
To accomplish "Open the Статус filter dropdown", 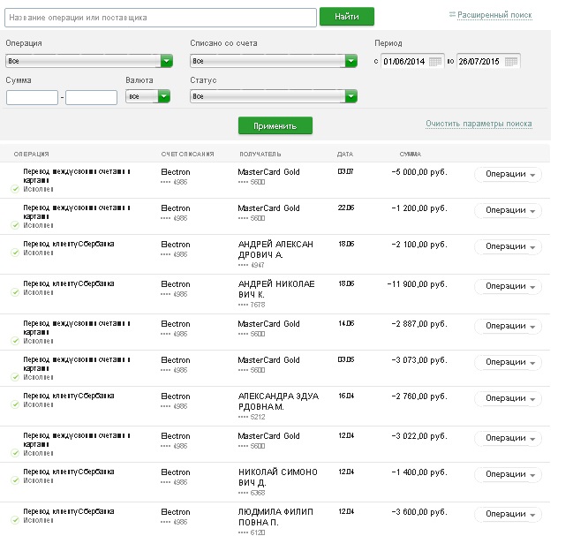I will click(x=351, y=96).
